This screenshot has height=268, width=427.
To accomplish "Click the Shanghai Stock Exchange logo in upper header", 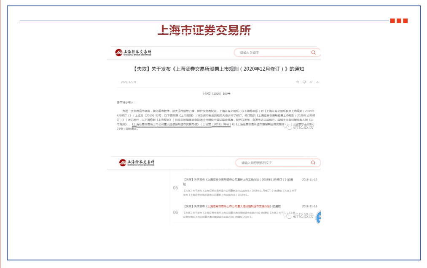I will (133, 53).
